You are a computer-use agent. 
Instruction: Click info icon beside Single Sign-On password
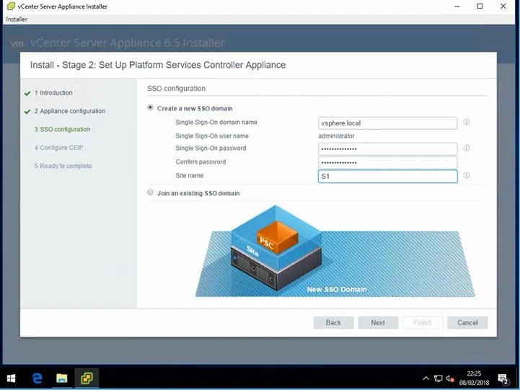[467, 148]
